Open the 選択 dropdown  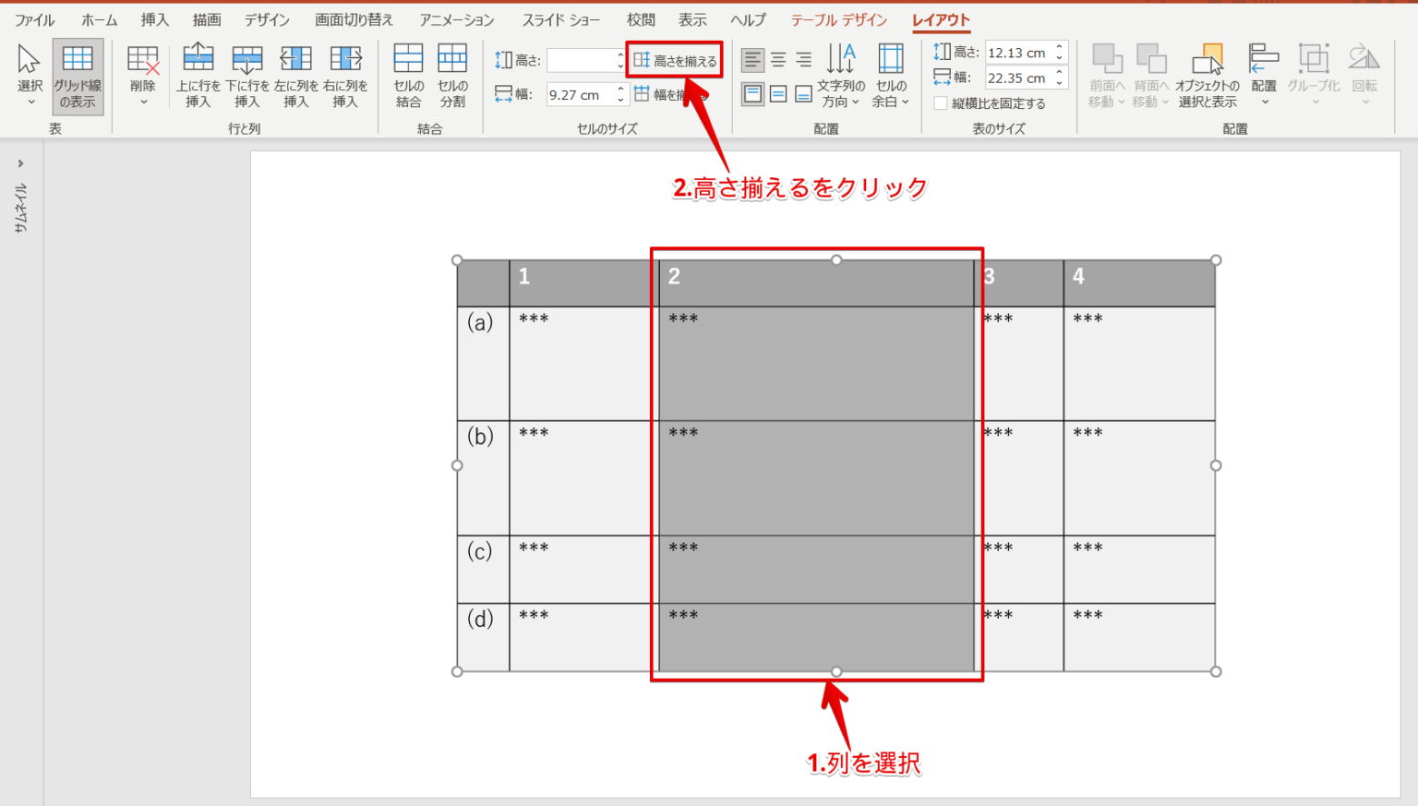click(x=30, y=76)
